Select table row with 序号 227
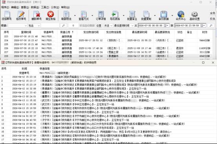Viewport: 217px width, 144px height. coord(106,52)
